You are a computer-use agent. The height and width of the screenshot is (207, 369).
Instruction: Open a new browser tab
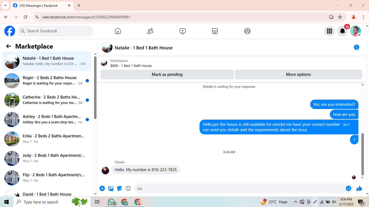(x=79, y=5)
